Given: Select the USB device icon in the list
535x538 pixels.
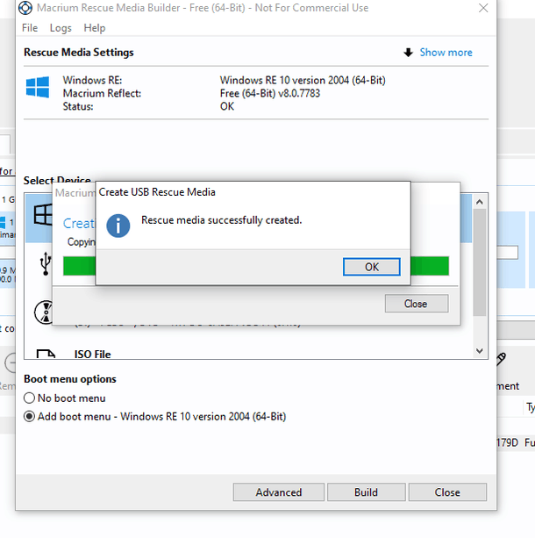Looking at the screenshot, I should [46, 263].
